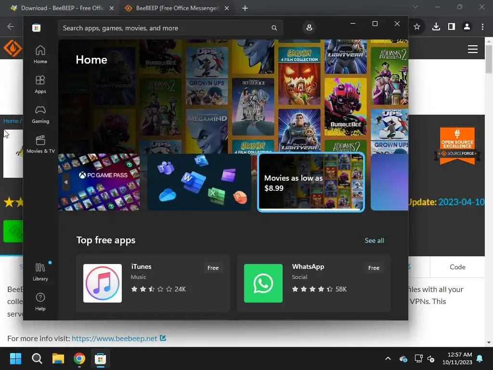This screenshot has height=370, width=493.
Task: Open the https://www.beebeep.net link
Action: tap(115, 339)
